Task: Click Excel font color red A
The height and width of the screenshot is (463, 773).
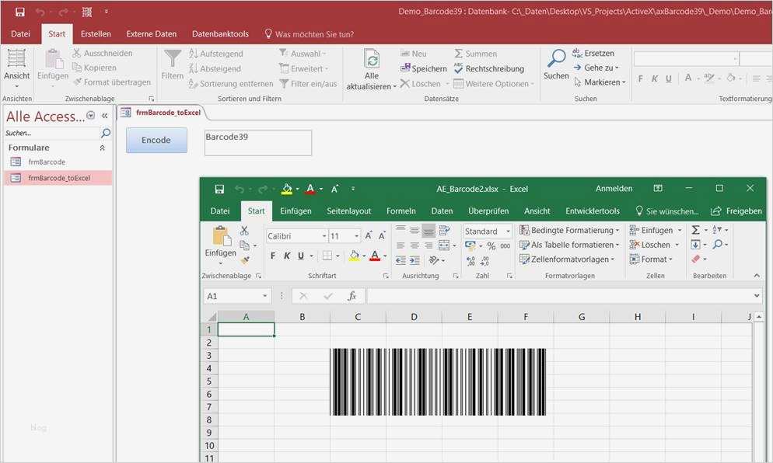Action: coord(375,256)
